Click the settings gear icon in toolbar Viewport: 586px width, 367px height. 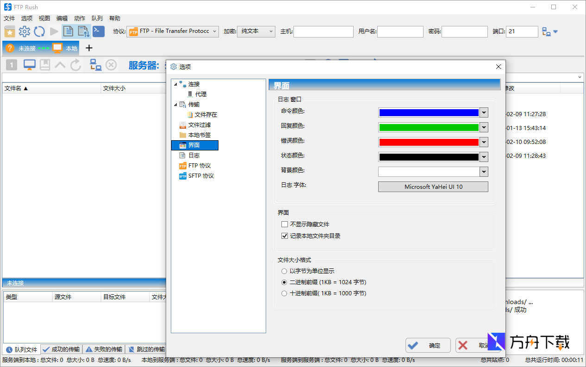[25, 31]
